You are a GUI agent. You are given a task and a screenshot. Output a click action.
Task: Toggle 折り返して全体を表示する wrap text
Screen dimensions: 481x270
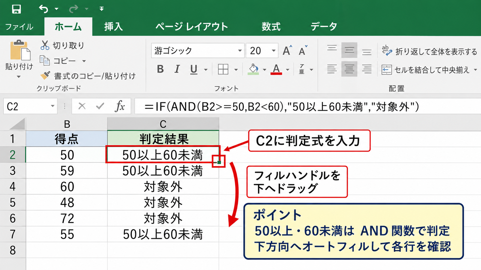(429, 51)
